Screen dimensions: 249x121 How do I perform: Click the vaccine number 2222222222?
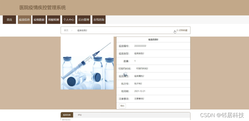pyautogui.click(x=140, y=46)
